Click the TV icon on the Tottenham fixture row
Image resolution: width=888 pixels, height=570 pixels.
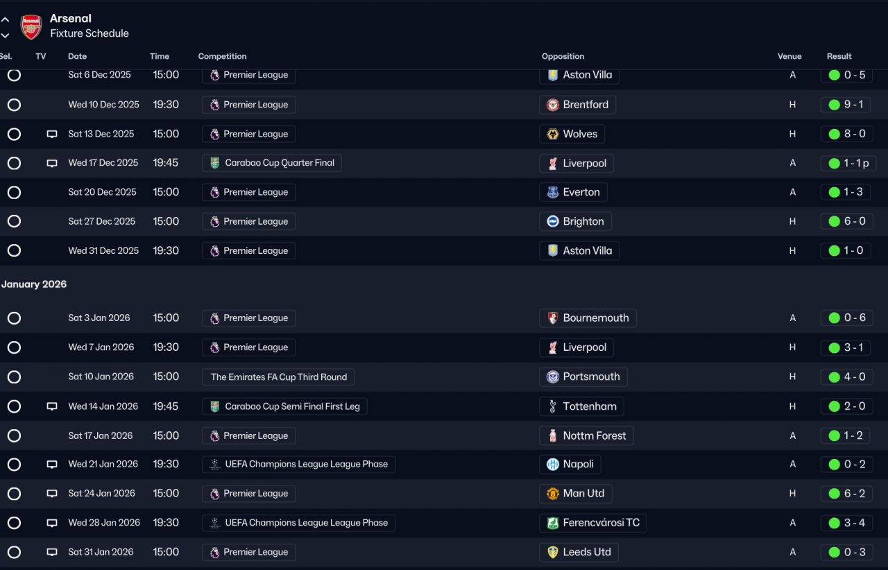click(52, 406)
